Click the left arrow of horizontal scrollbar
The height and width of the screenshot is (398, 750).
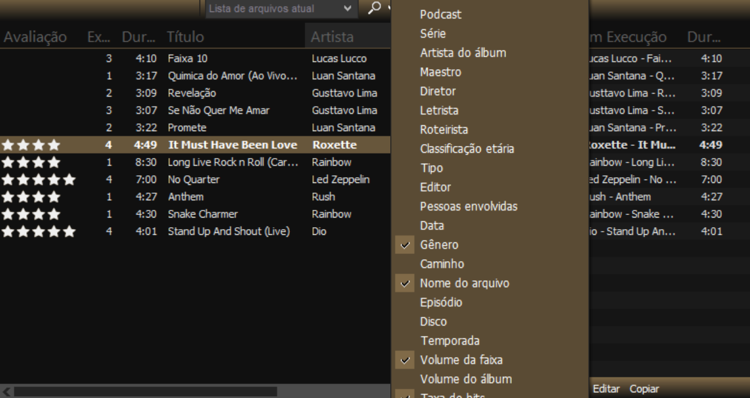(x=6, y=392)
